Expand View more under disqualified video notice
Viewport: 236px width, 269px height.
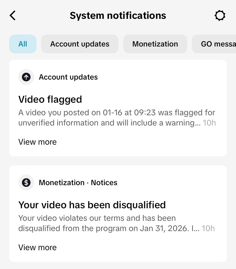coord(38,248)
